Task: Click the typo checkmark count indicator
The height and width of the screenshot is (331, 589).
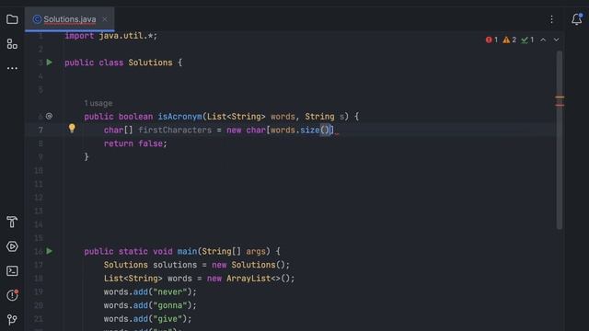Action: (x=527, y=40)
